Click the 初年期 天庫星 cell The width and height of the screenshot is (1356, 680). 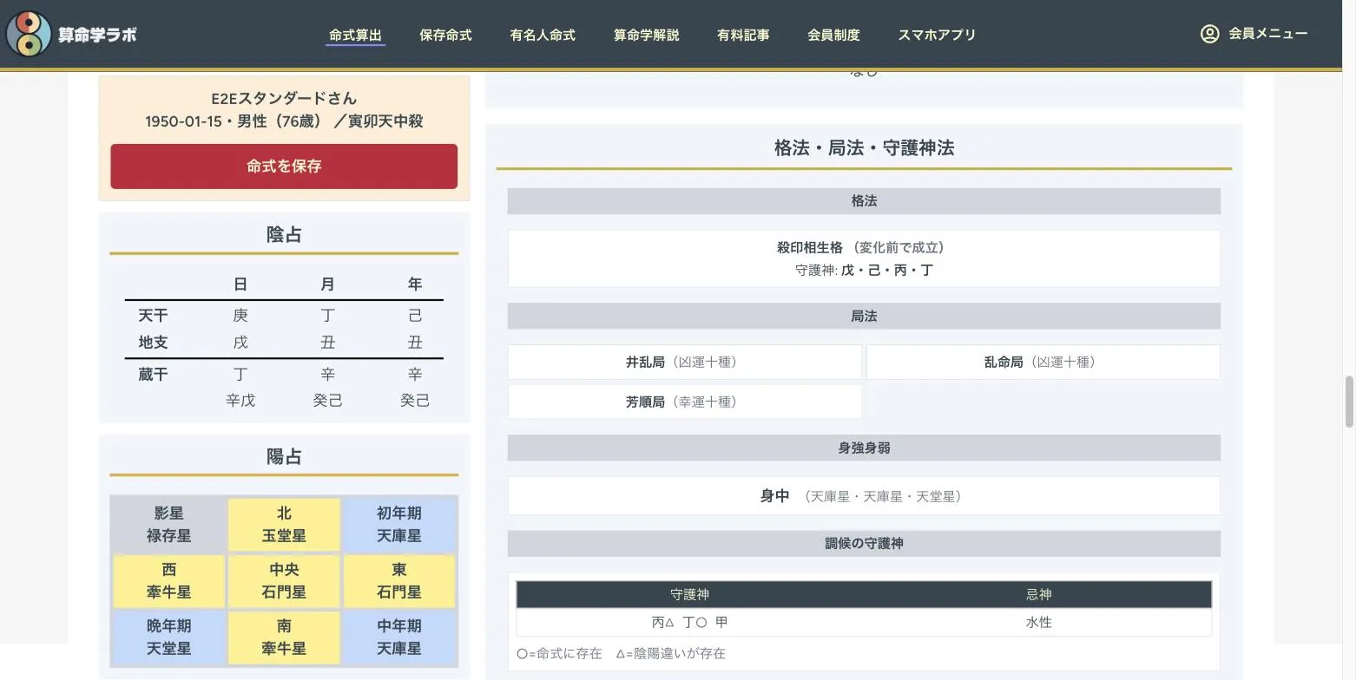point(399,524)
